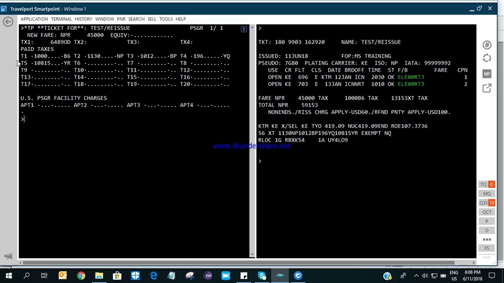This screenshot has width=504, height=283.
Task: Open the PNR menu
Action: (x=121, y=19)
